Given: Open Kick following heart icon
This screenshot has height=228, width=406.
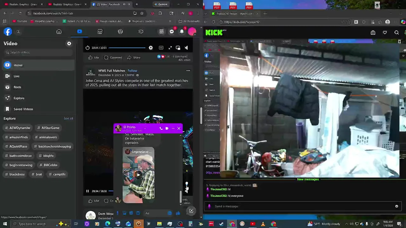Looking at the screenshot, I should click(385, 32).
